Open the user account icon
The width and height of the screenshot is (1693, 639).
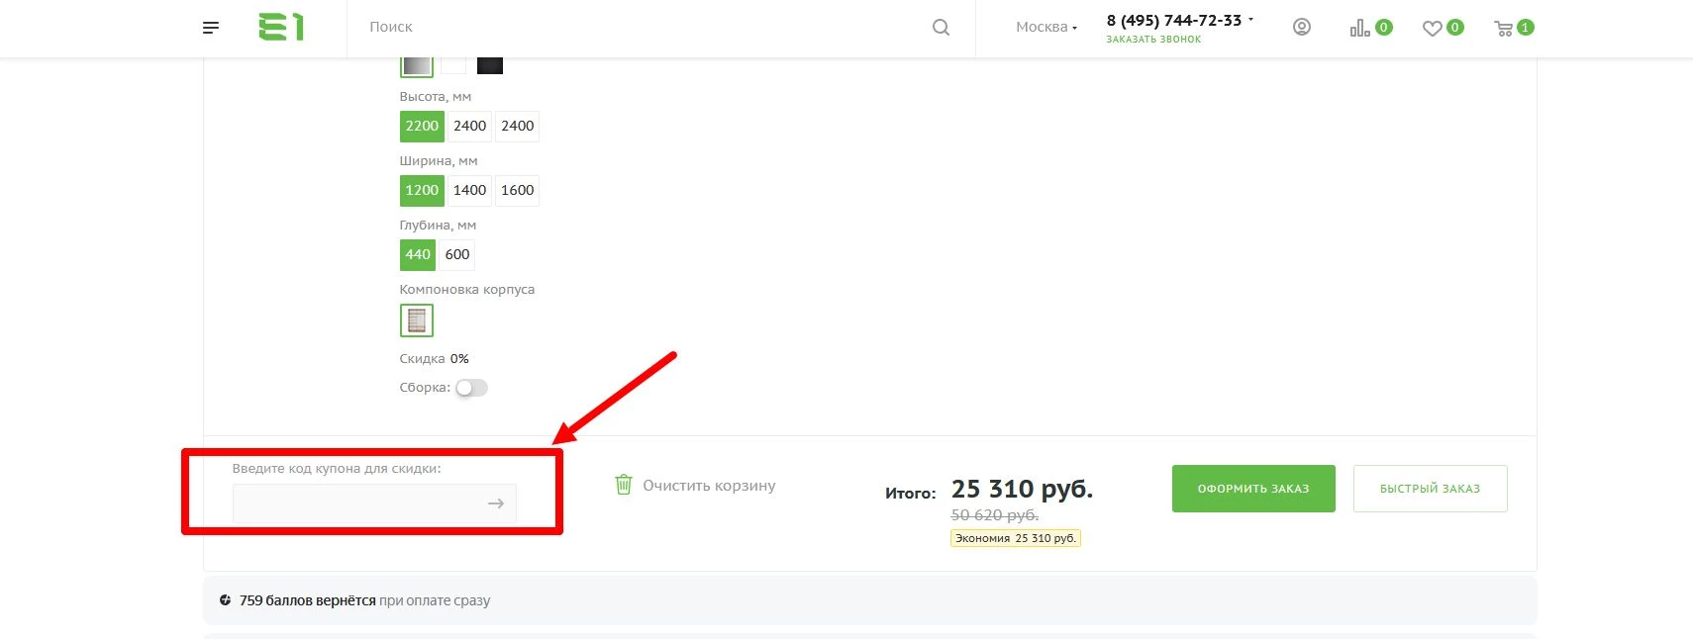coord(1302,28)
